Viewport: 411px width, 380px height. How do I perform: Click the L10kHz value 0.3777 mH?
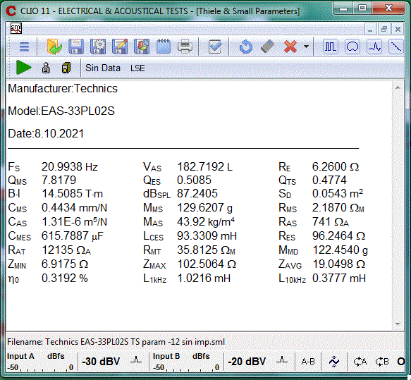click(339, 278)
